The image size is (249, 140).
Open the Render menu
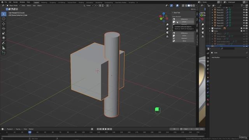click(x=16, y=2)
